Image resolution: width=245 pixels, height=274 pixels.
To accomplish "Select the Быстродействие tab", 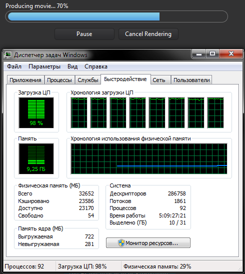I will (x=125, y=79).
